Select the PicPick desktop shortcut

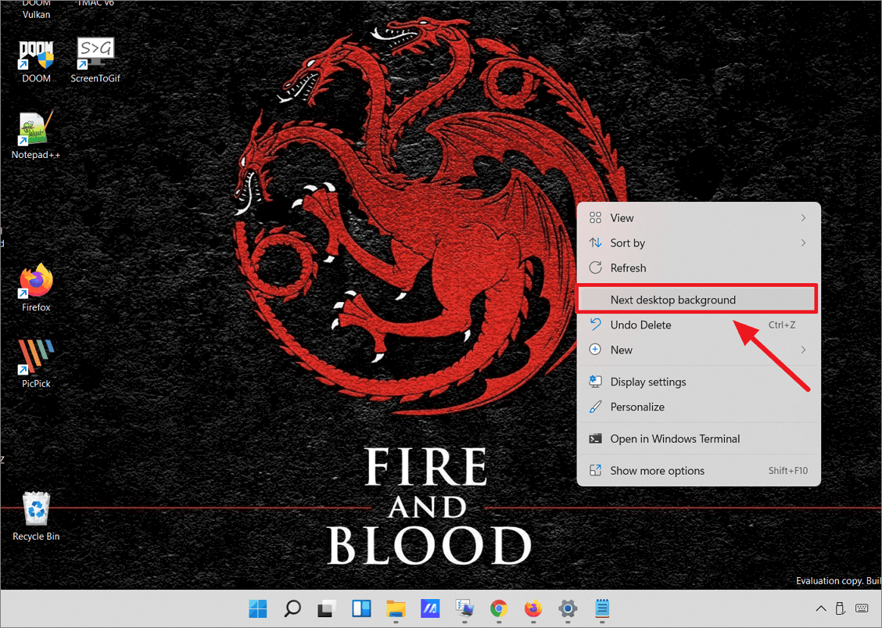pyautogui.click(x=36, y=364)
